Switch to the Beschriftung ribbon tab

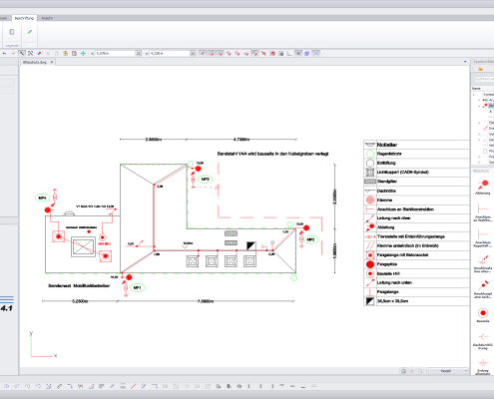(24, 18)
